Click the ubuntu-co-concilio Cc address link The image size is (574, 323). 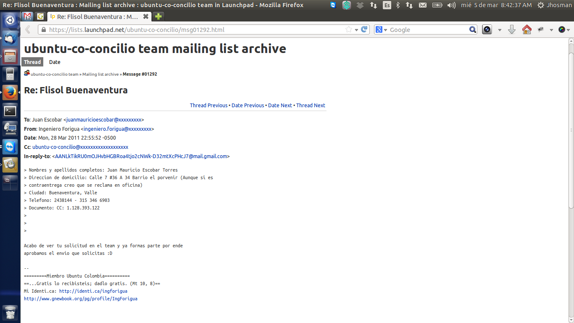click(80, 147)
